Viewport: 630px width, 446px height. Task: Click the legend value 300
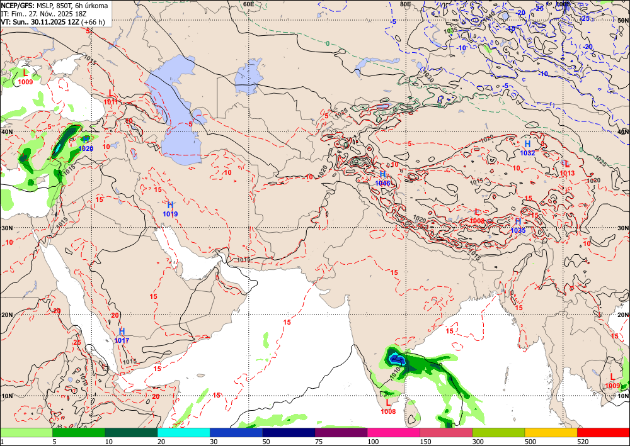click(478, 442)
